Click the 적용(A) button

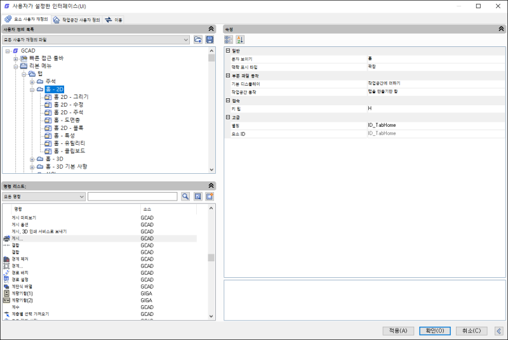(398, 330)
